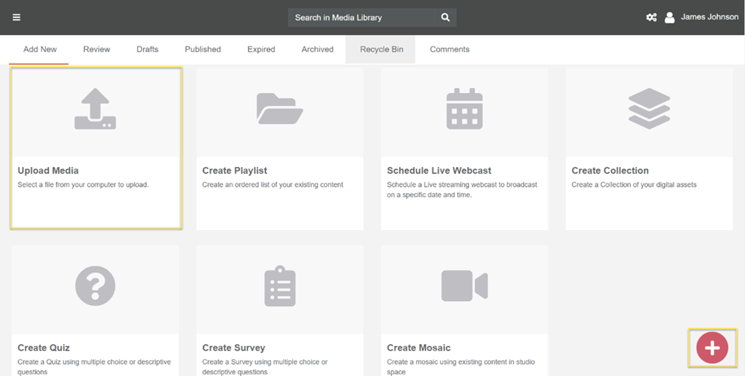The height and width of the screenshot is (376, 745).
Task: Click the Create Mosaic video camera icon
Action: point(464,286)
